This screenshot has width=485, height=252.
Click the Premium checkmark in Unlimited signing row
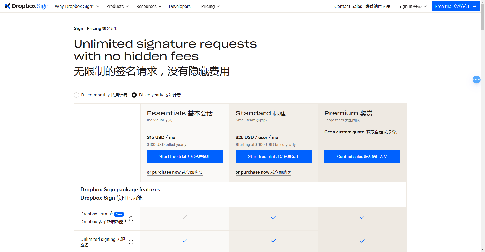[x=362, y=241]
